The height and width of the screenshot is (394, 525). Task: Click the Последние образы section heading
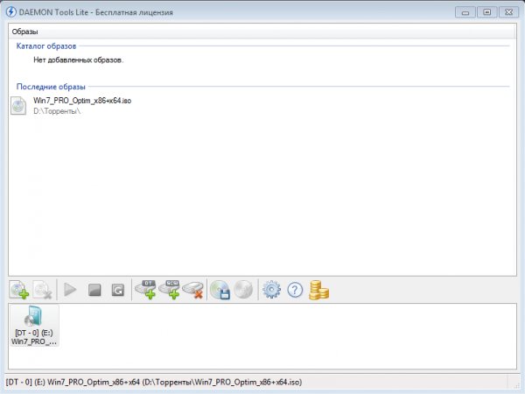coord(51,87)
